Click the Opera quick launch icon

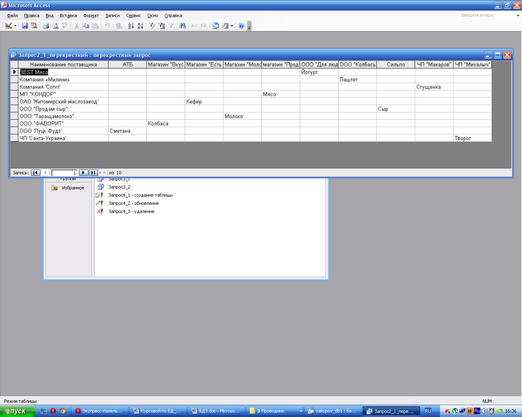[53, 411]
